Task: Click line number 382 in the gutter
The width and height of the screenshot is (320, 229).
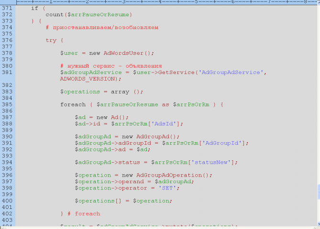Action: click(x=7, y=85)
